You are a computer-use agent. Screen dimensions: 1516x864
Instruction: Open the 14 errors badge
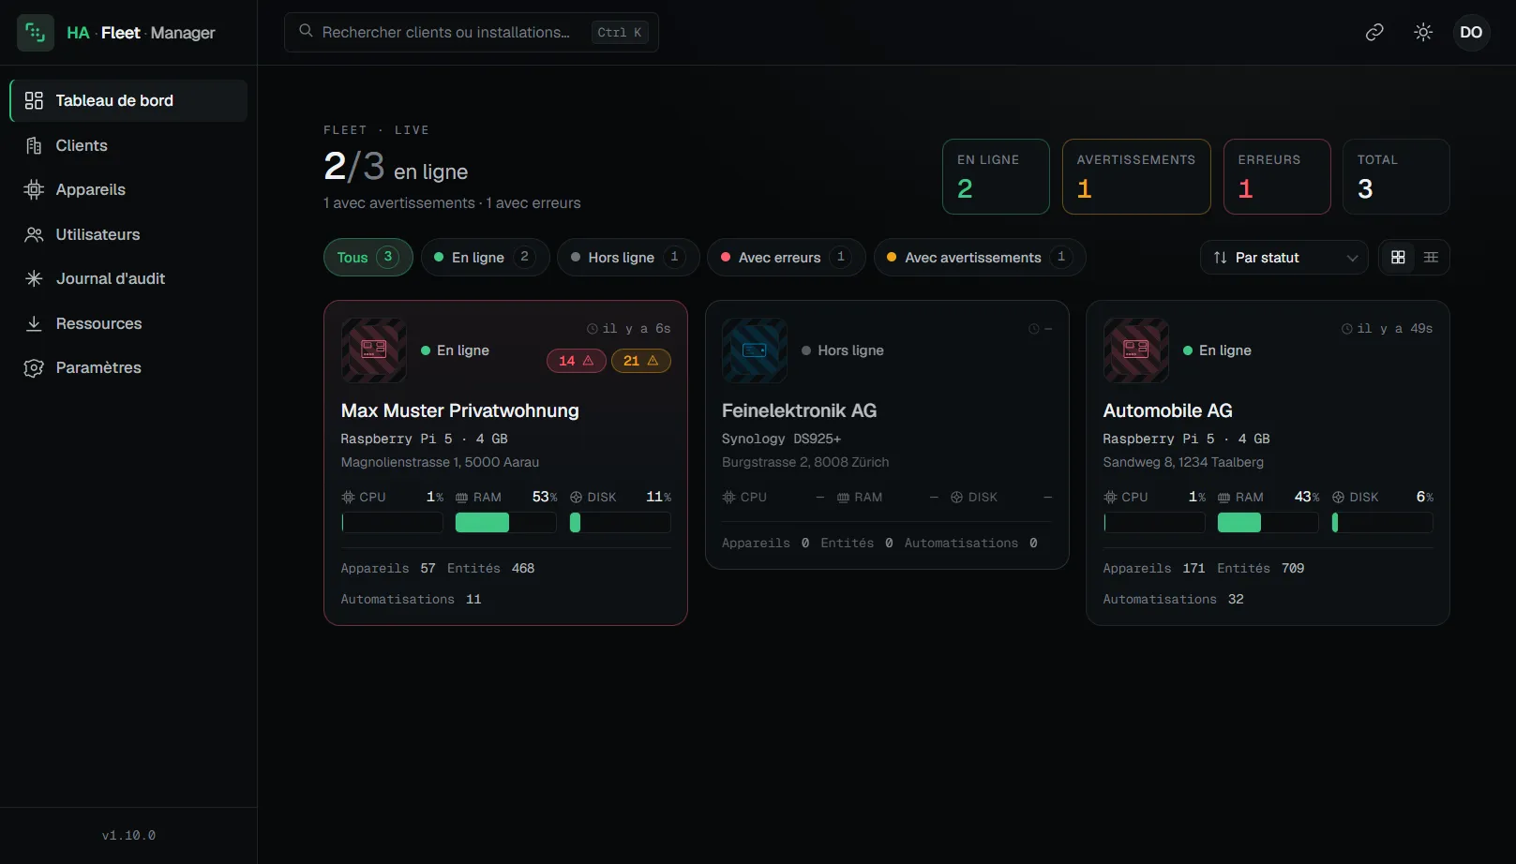point(577,361)
